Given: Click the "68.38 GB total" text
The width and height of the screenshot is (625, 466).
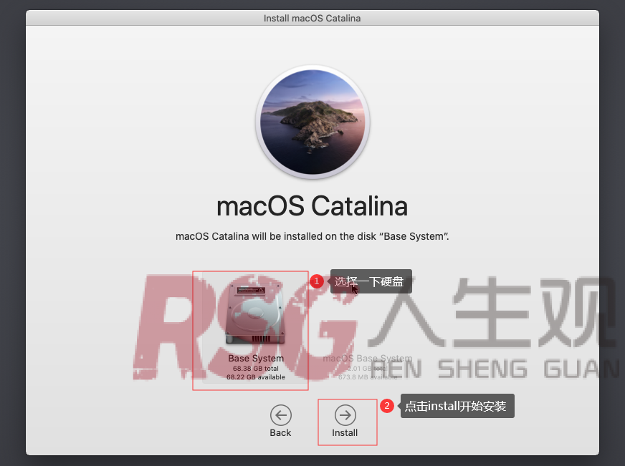Looking at the screenshot, I should pyautogui.click(x=256, y=369).
